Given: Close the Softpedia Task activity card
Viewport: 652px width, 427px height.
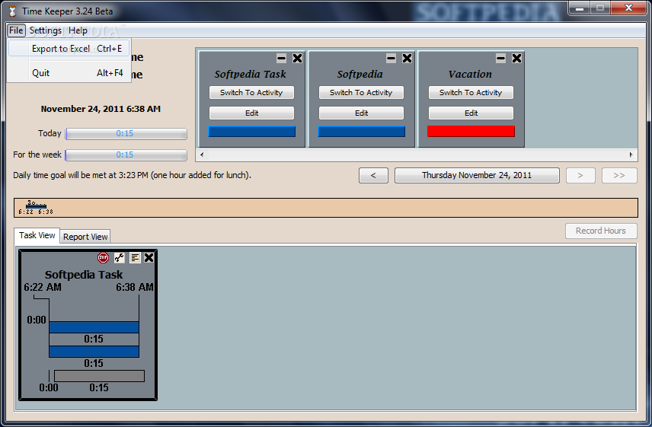Looking at the screenshot, I should 297,59.
